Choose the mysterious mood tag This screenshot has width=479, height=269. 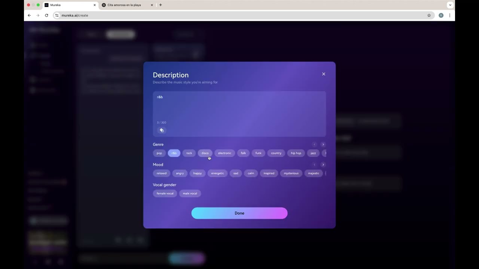pyautogui.click(x=291, y=173)
